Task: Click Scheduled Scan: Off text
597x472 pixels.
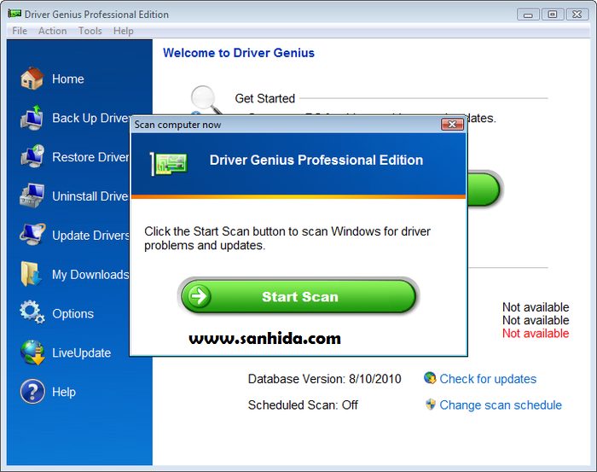Action: (x=303, y=405)
